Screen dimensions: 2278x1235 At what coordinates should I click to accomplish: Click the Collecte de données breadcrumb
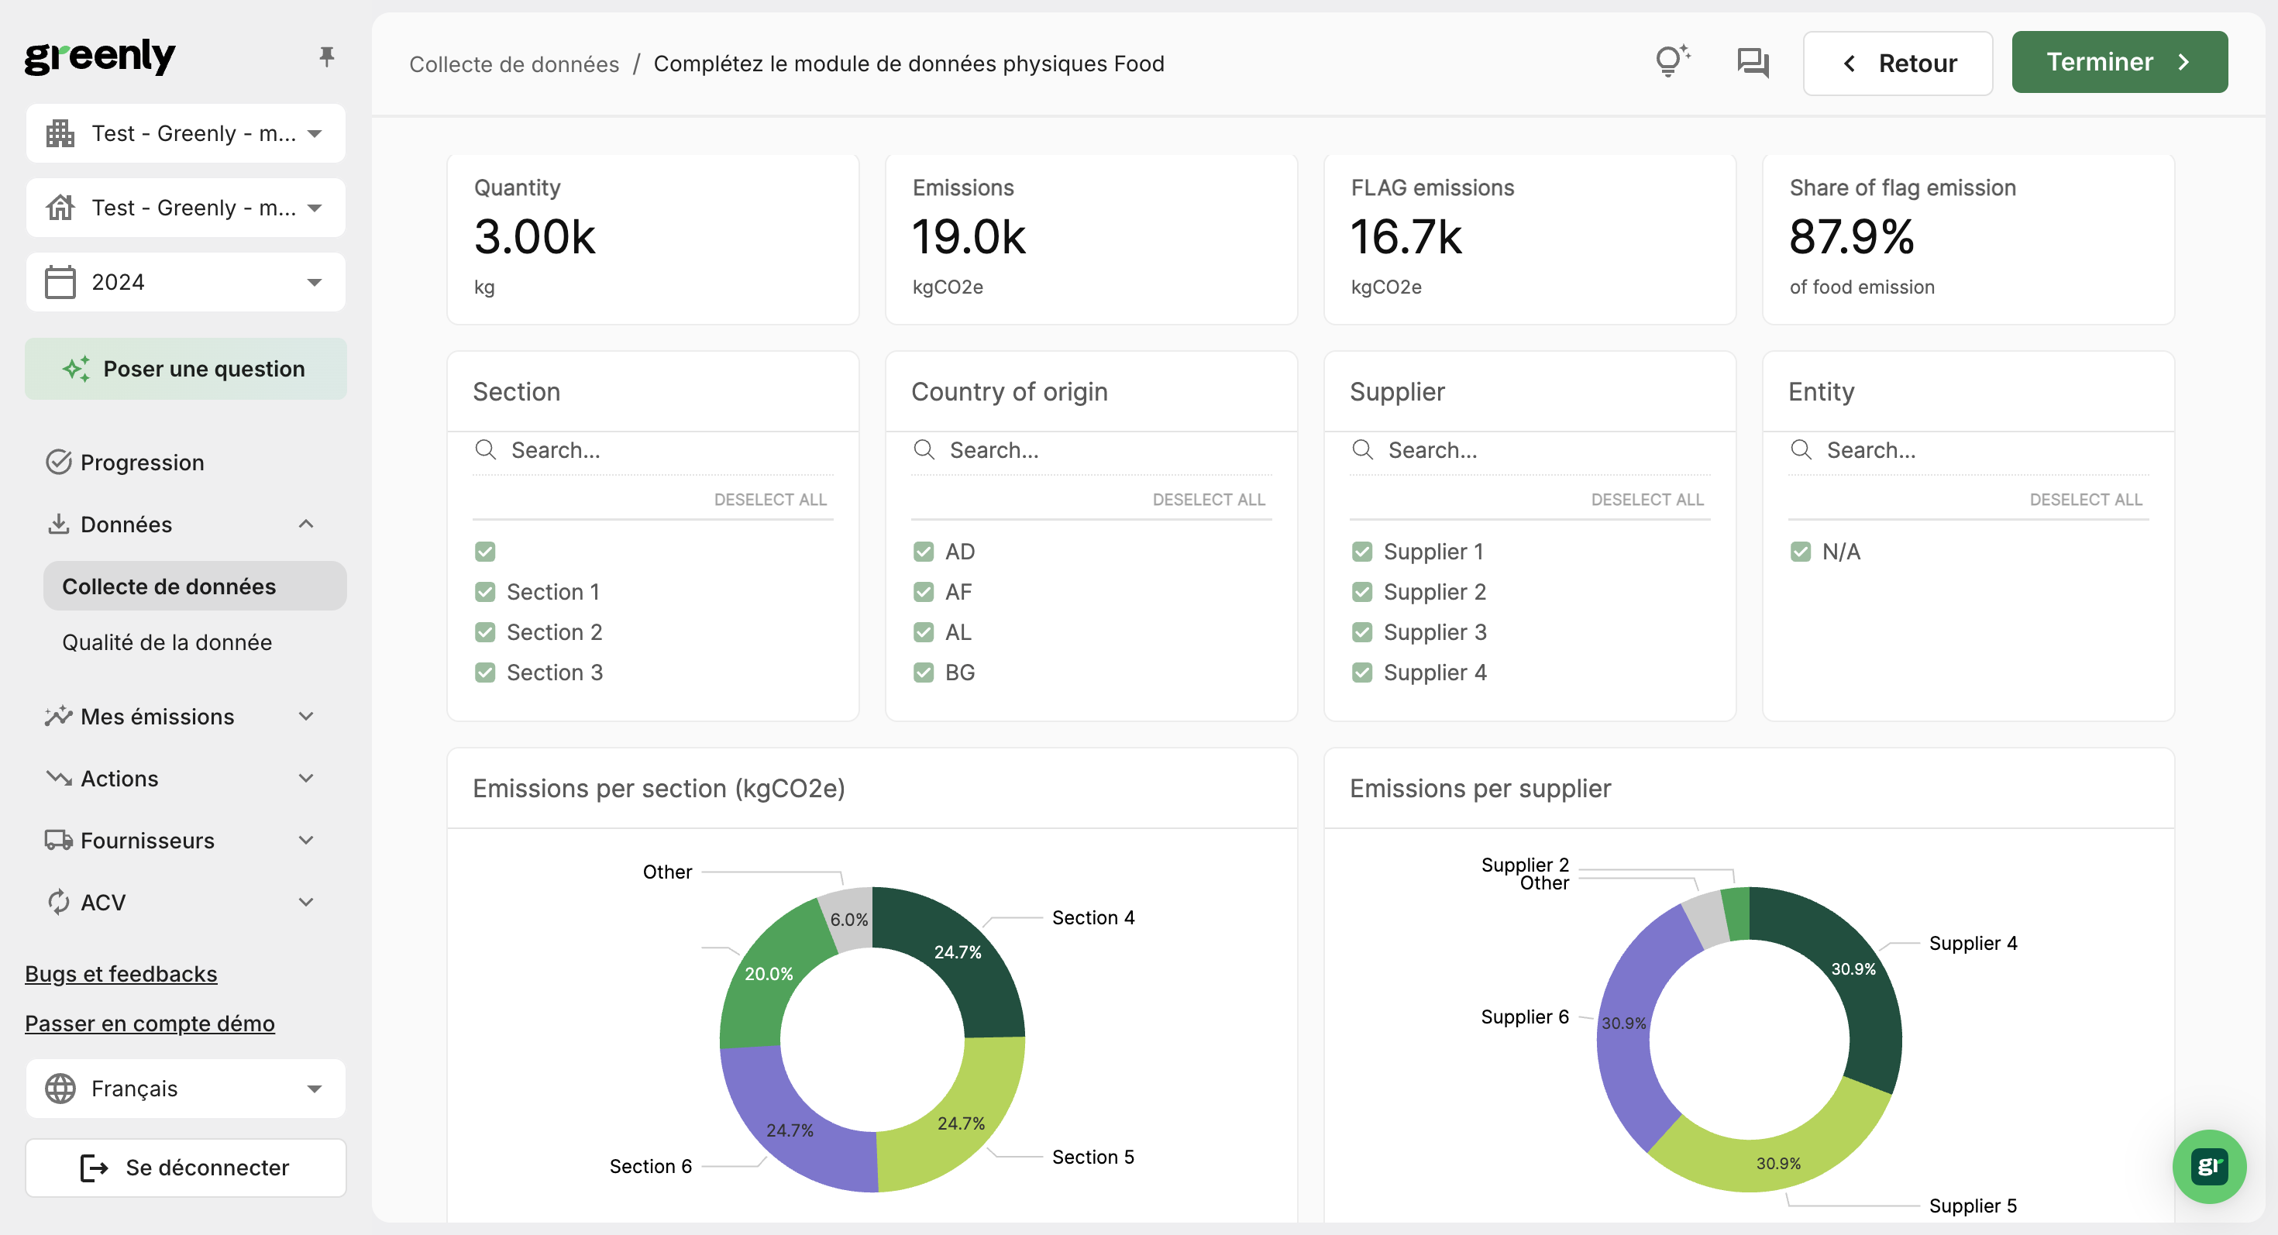(514, 64)
